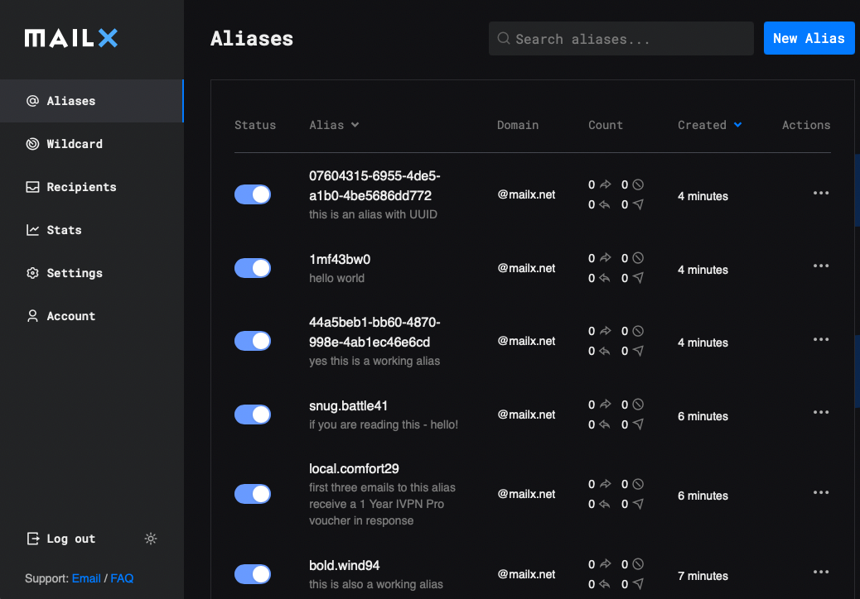
Task: Sort by the Created column chevron
Action: (737, 125)
